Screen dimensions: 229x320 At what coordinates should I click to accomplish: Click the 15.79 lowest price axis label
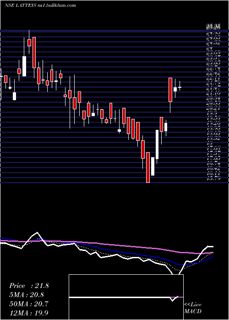tap(213, 179)
